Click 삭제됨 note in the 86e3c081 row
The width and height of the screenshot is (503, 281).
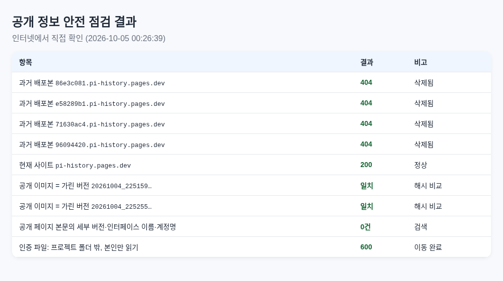(x=424, y=83)
